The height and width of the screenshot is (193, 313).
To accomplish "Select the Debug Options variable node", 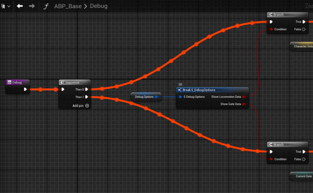I will [x=146, y=97].
